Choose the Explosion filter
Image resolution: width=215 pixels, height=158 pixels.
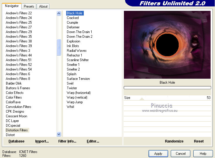click(73, 41)
